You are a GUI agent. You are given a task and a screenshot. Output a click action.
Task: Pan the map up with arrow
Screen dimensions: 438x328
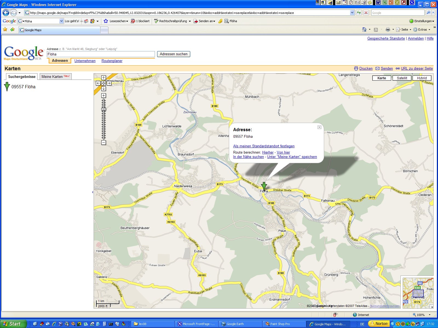click(x=103, y=78)
